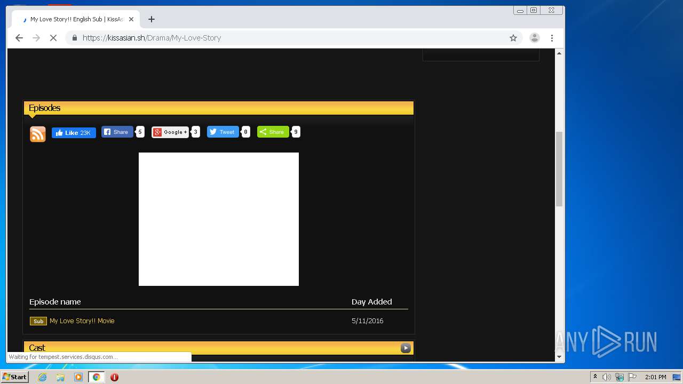Image resolution: width=683 pixels, height=384 pixels.
Task: Click the Google + share button
Action: [170, 132]
